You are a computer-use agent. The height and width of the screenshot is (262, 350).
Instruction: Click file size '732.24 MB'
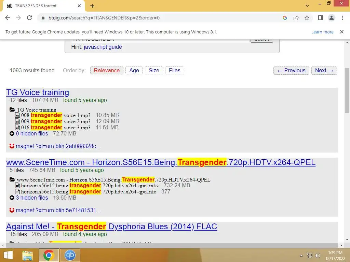point(177,185)
